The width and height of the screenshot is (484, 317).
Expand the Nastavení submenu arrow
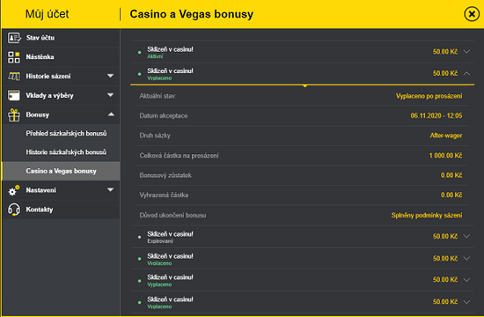click(110, 189)
